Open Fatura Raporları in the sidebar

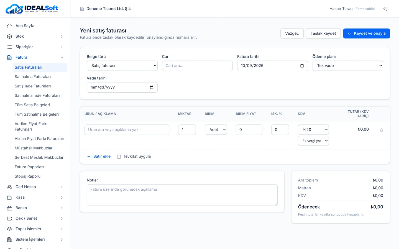click(x=40, y=167)
